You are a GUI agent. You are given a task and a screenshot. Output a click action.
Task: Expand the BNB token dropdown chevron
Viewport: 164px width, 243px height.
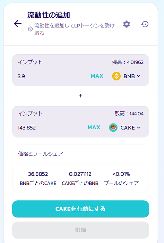(138, 76)
